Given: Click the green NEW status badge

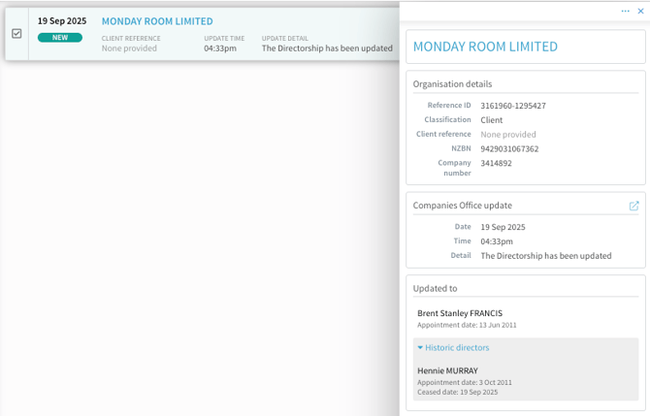Looking at the screenshot, I should [x=59, y=38].
